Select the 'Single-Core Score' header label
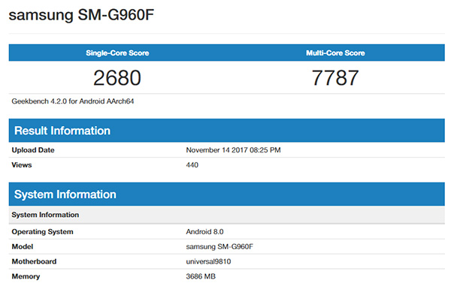The height and width of the screenshot is (286, 451). pos(117,53)
